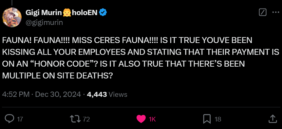The height and width of the screenshot is (129, 282).
Task: Click the girl emoji in display name
Action: pos(67,12)
